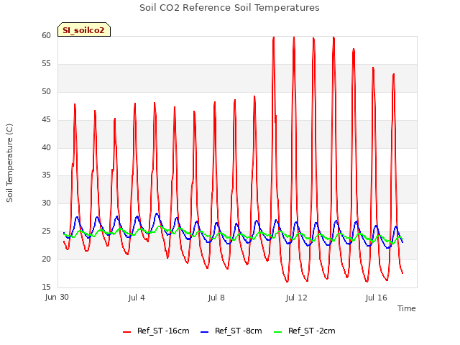Click the SI_soilco2 annotation label
This screenshot has width=460, height=345.
[x=84, y=29]
